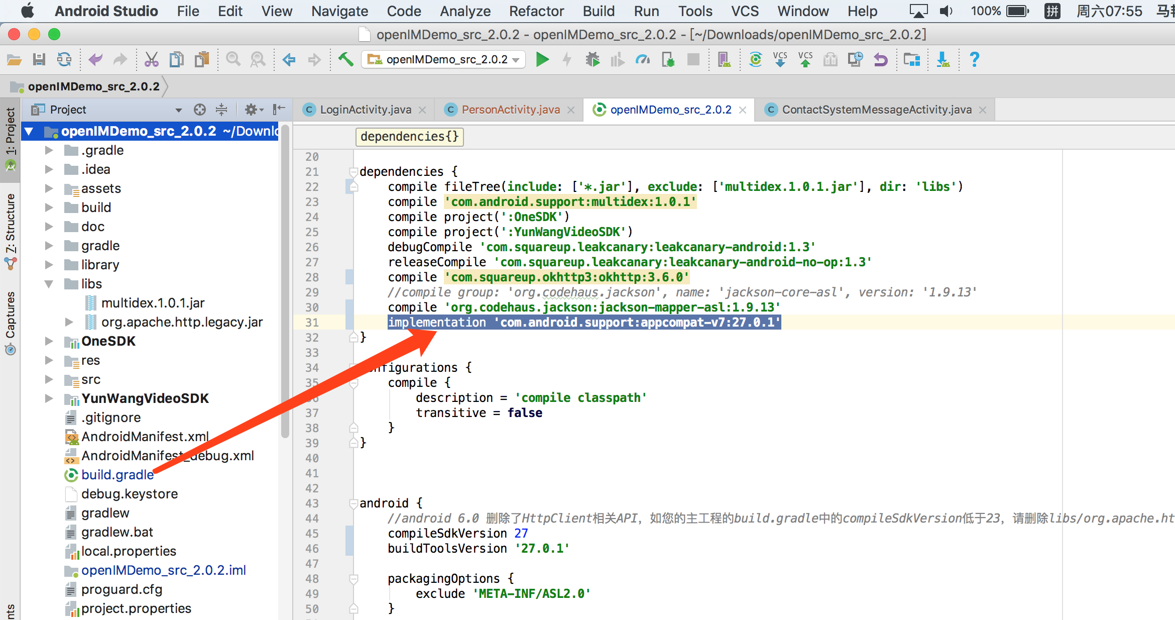Fold the android block at line 43
The image size is (1175, 620).
click(354, 503)
